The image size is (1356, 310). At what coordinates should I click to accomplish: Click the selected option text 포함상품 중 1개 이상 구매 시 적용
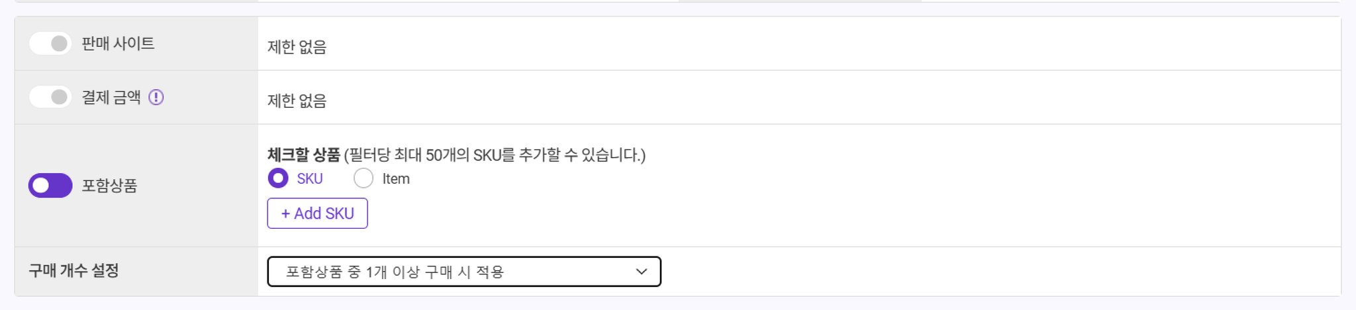click(395, 272)
